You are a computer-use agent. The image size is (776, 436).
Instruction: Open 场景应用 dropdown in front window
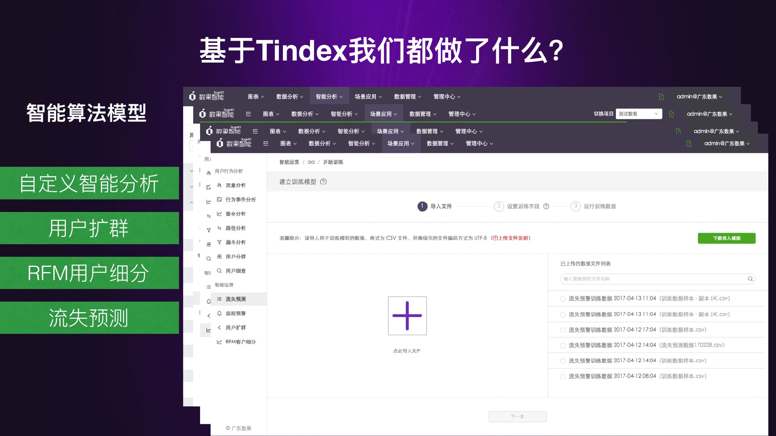[401, 143]
